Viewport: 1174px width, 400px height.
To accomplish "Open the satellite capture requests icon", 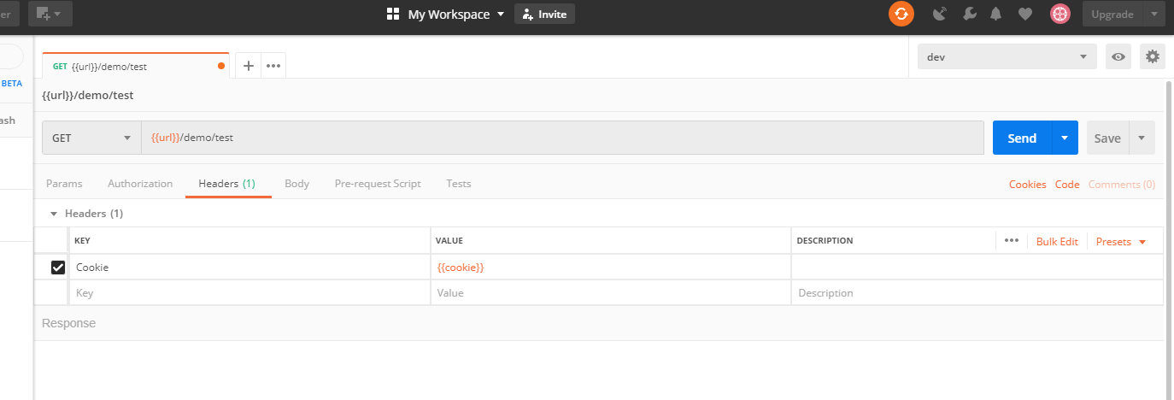I will click(941, 14).
